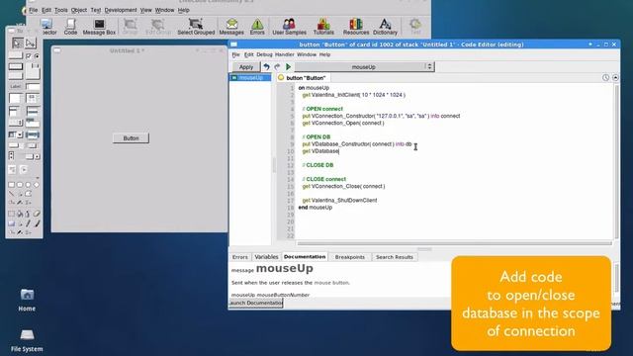
Task: Open View menu in main menu bar
Action: coord(145,10)
